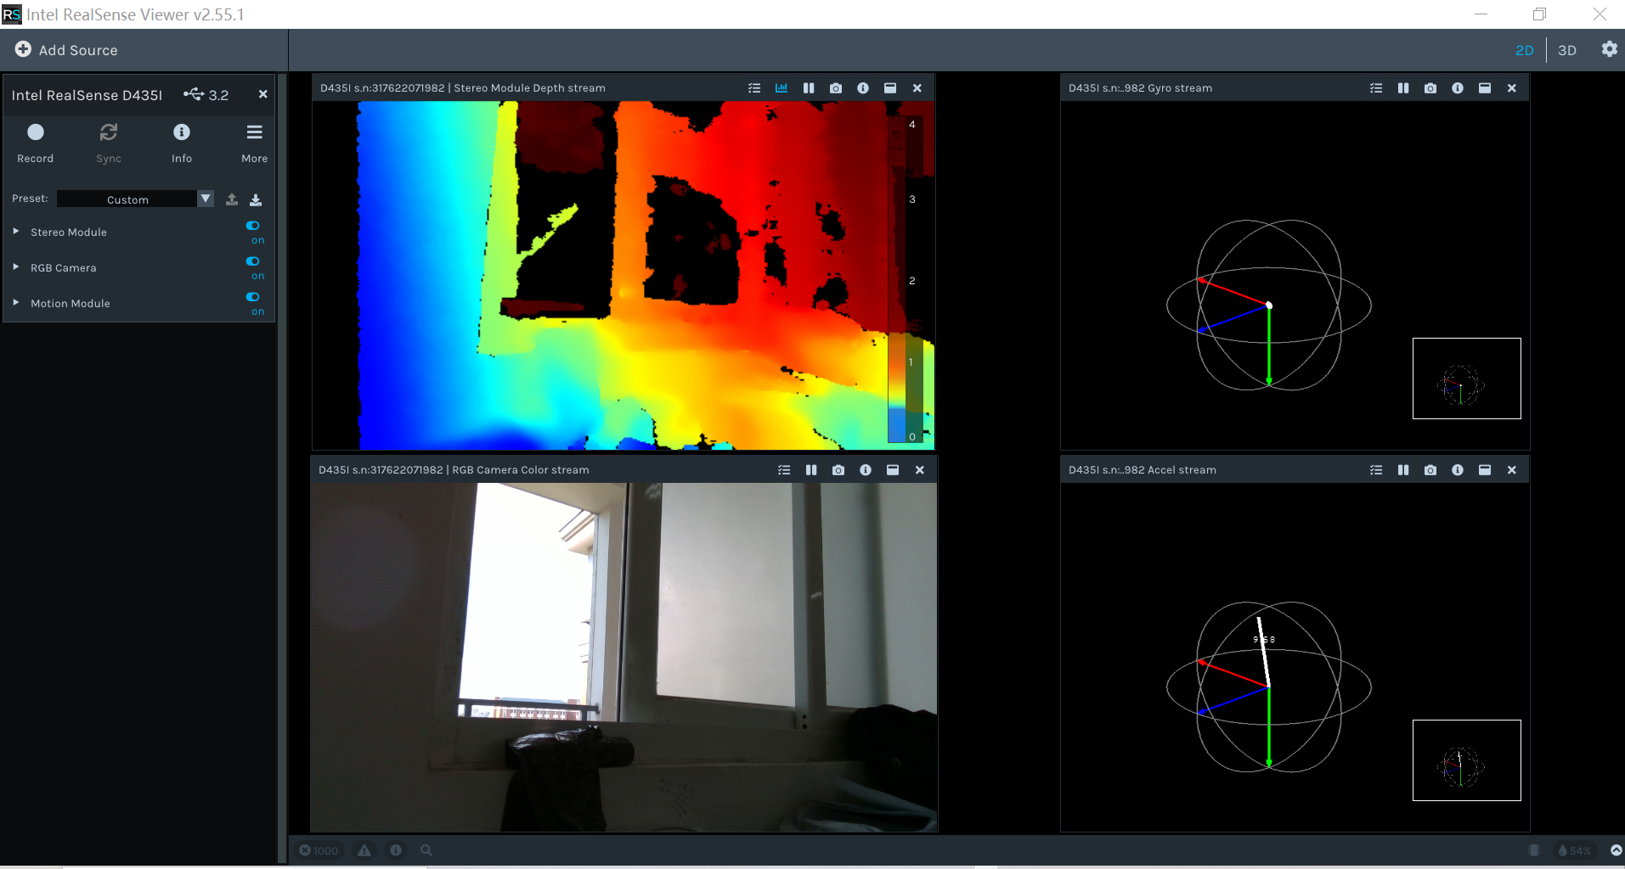Viewport: 1625px width, 869px height.
Task: Open device Info
Action: pos(182,143)
